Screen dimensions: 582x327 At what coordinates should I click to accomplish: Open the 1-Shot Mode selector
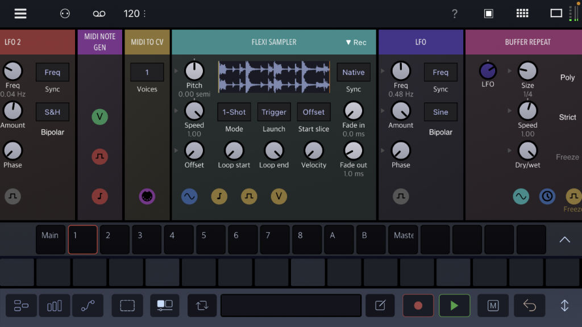[234, 112]
